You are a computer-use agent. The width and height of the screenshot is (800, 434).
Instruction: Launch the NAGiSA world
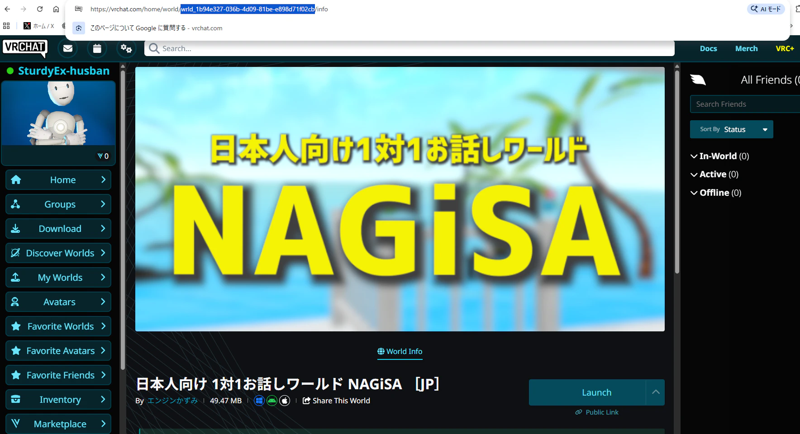(587, 392)
